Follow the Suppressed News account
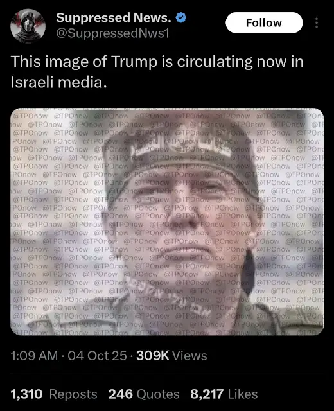The height and width of the screenshot is (411, 334). pyautogui.click(x=264, y=23)
